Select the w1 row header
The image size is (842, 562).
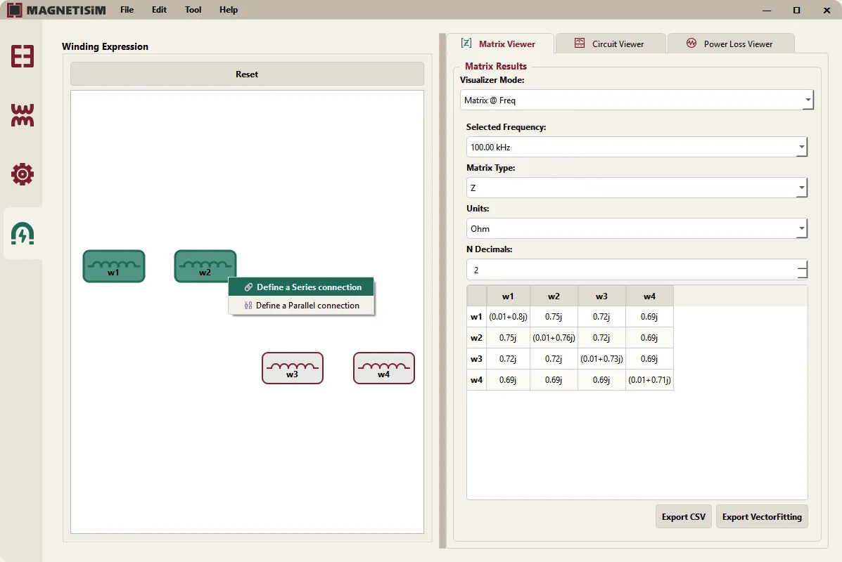click(x=476, y=317)
